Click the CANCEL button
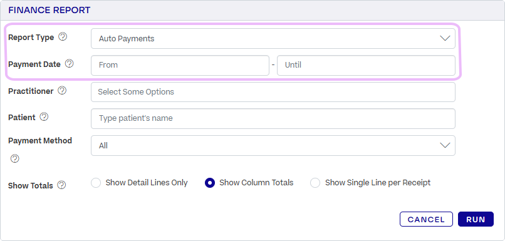The width and height of the screenshot is (505, 241). [426, 219]
